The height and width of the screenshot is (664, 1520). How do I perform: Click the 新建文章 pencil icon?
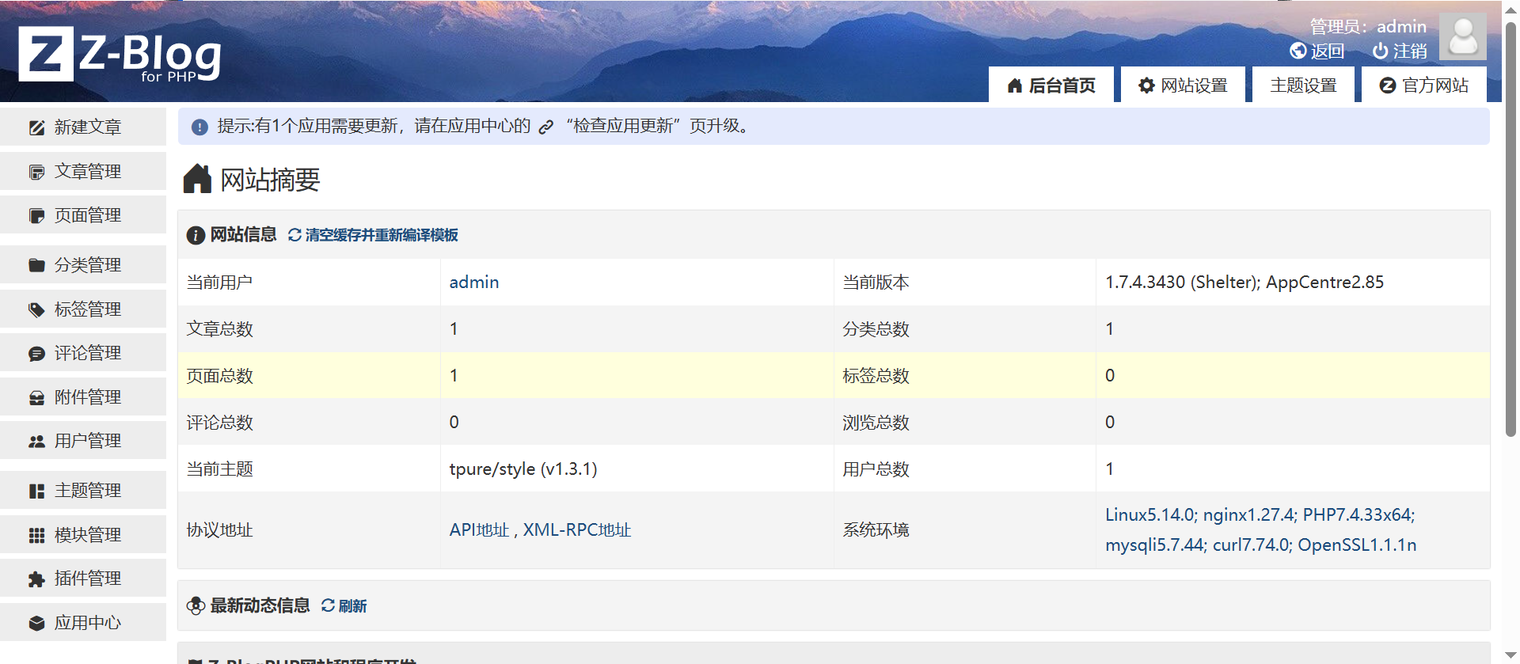pyautogui.click(x=36, y=127)
